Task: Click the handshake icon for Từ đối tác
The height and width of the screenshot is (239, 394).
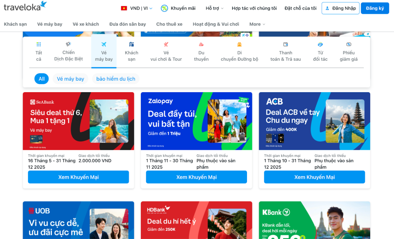Action: (320, 45)
